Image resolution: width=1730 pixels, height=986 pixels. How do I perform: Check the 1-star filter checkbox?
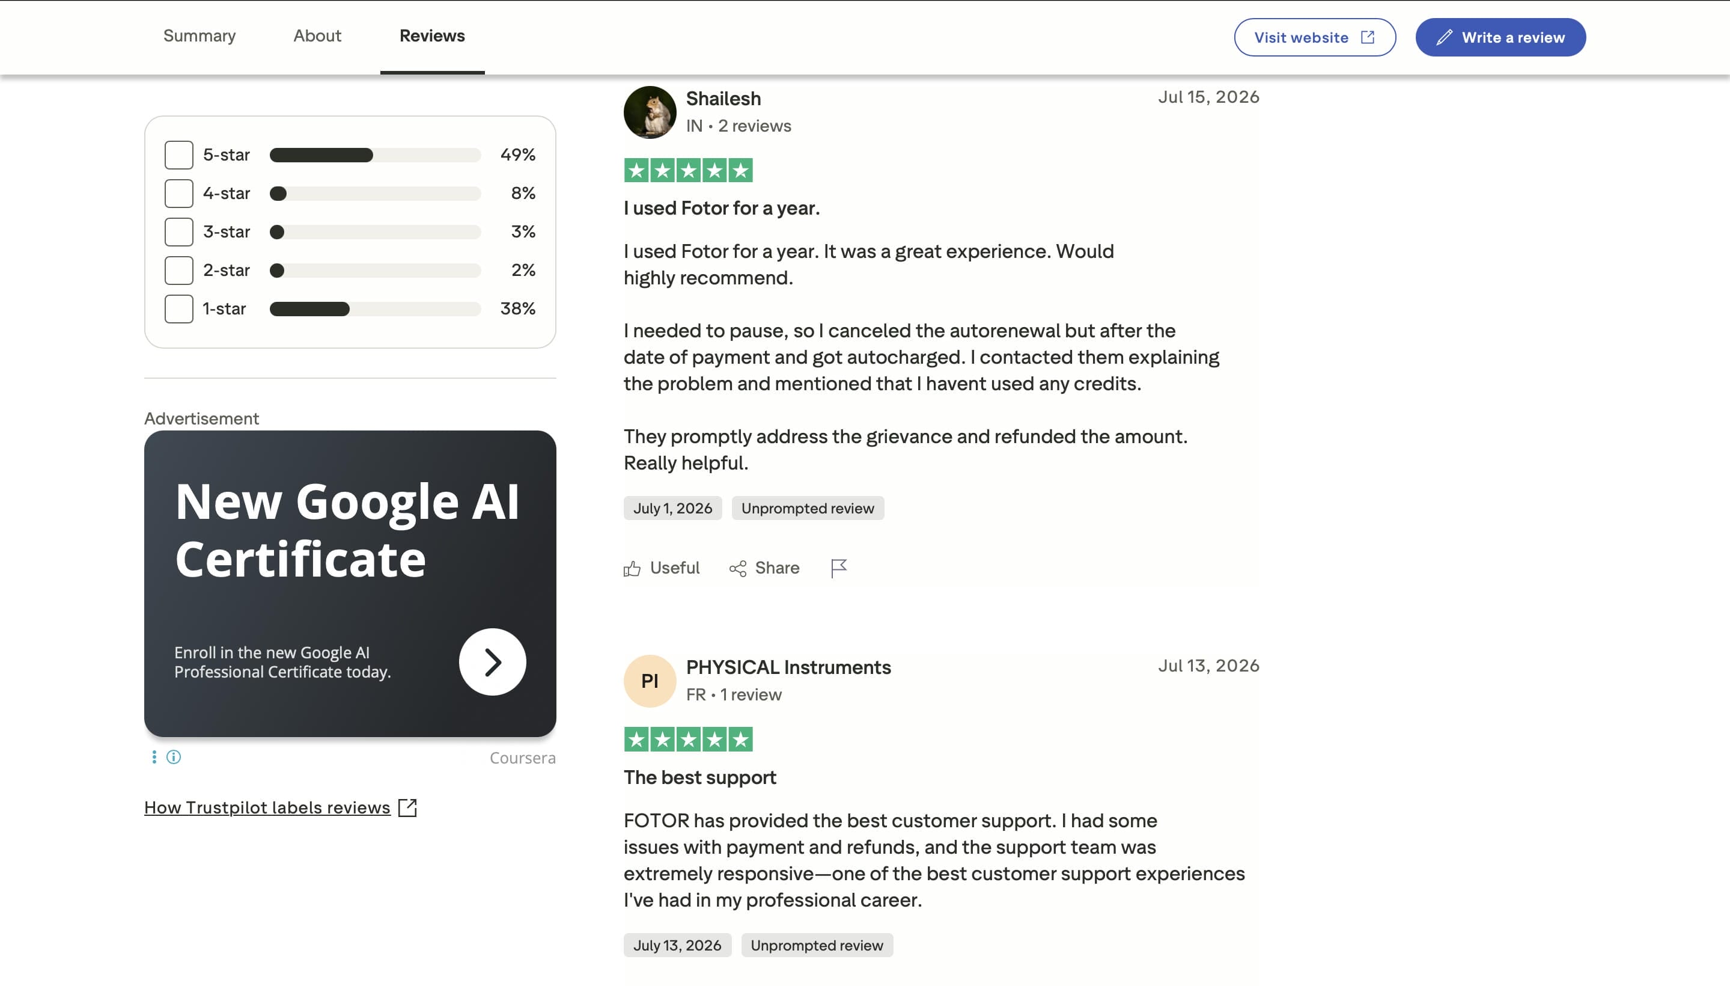(178, 310)
